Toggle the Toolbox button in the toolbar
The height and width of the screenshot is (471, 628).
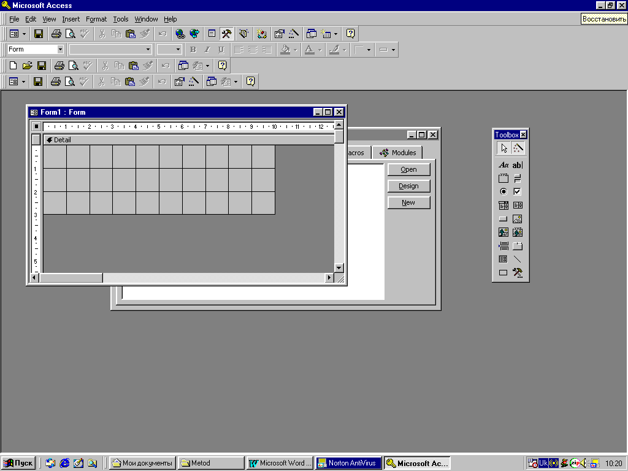226,34
